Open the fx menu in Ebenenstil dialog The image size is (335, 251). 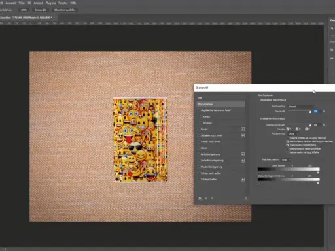pyautogui.click(x=200, y=198)
